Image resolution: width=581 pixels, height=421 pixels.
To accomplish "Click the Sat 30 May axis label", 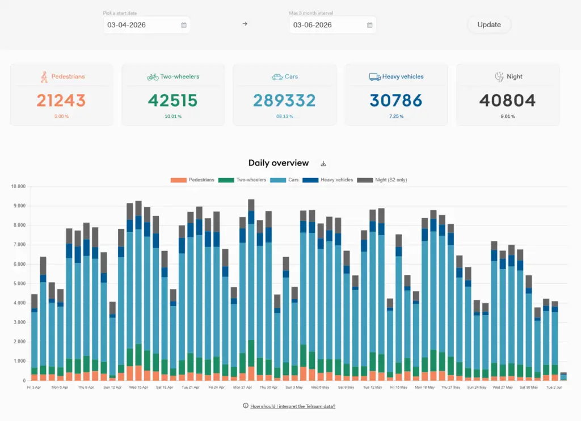I will tap(528, 388).
